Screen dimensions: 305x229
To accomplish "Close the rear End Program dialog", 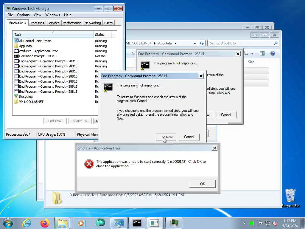I will (238, 54).
